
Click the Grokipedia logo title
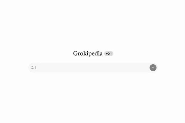(x=88, y=54)
